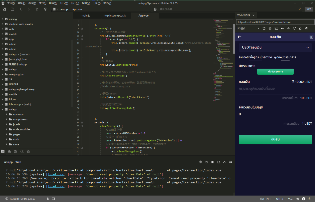Click the editor vertical scrollbar
315x202 pixels.
234,39
